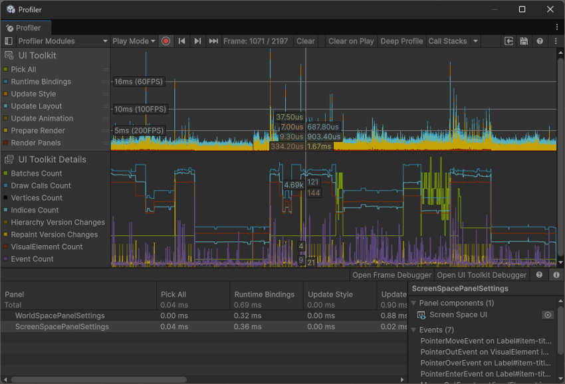Open the Profiler Modules dropdown
This screenshot has height=384, width=565.
(62, 41)
